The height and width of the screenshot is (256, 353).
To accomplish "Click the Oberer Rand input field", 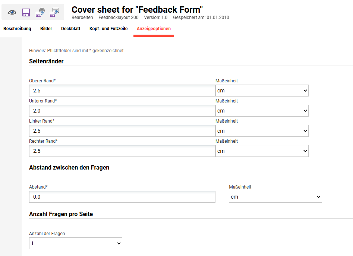I will pyautogui.click(x=122, y=91).
